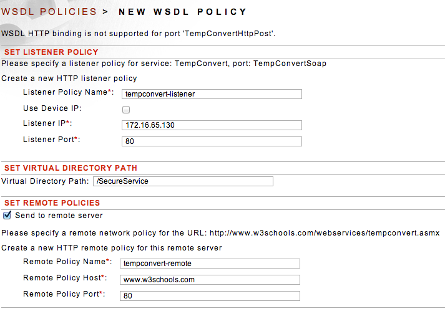Viewport: 445px width, 319px height.
Task: Click the w3schools tempconvert.asmx URL text
Action: 325,233
